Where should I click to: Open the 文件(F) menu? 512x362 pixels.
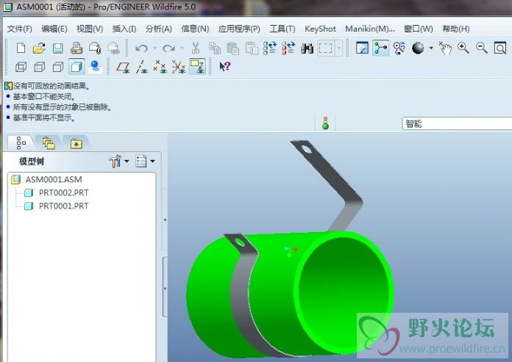(20, 29)
